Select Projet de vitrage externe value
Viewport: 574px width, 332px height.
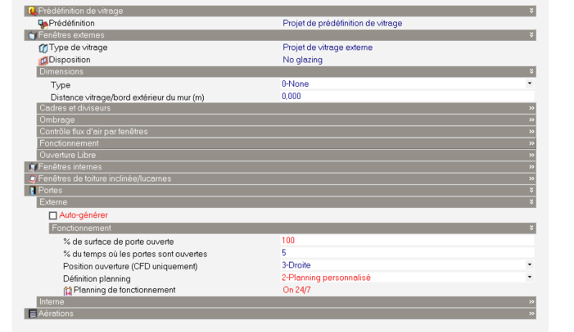[327, 48]
